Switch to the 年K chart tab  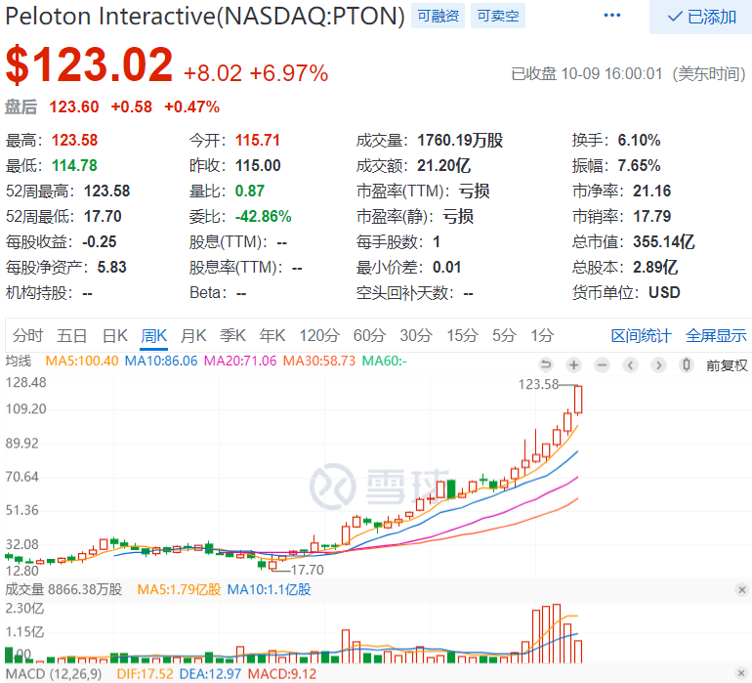[272, 335]
